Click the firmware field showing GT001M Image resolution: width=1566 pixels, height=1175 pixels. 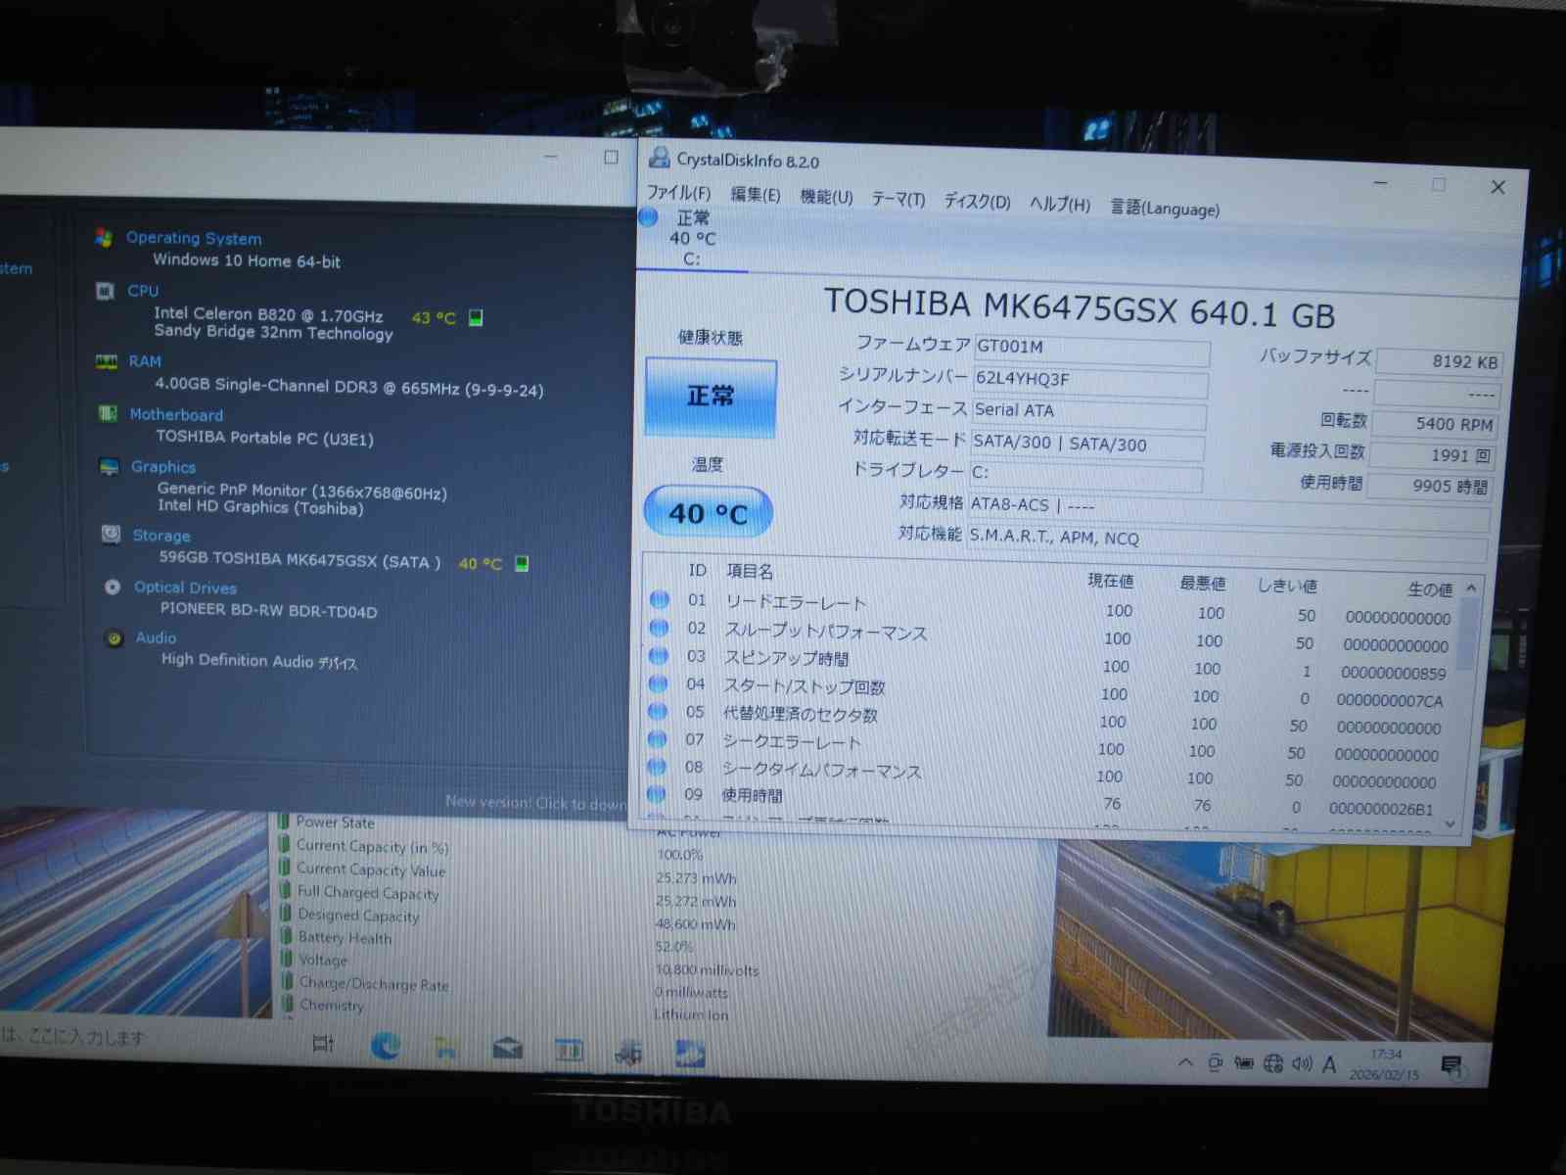[1090, 349]
